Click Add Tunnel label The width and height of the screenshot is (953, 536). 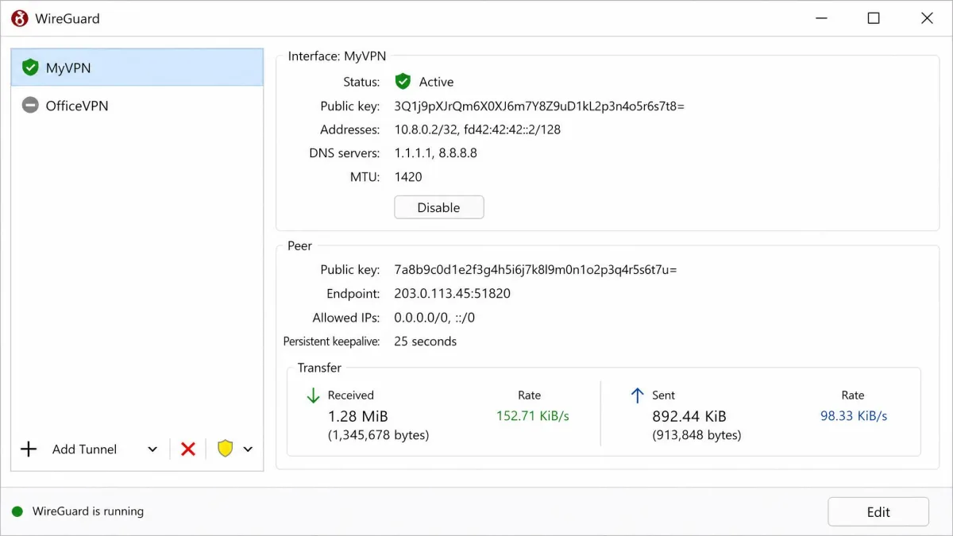pos(84,449)
